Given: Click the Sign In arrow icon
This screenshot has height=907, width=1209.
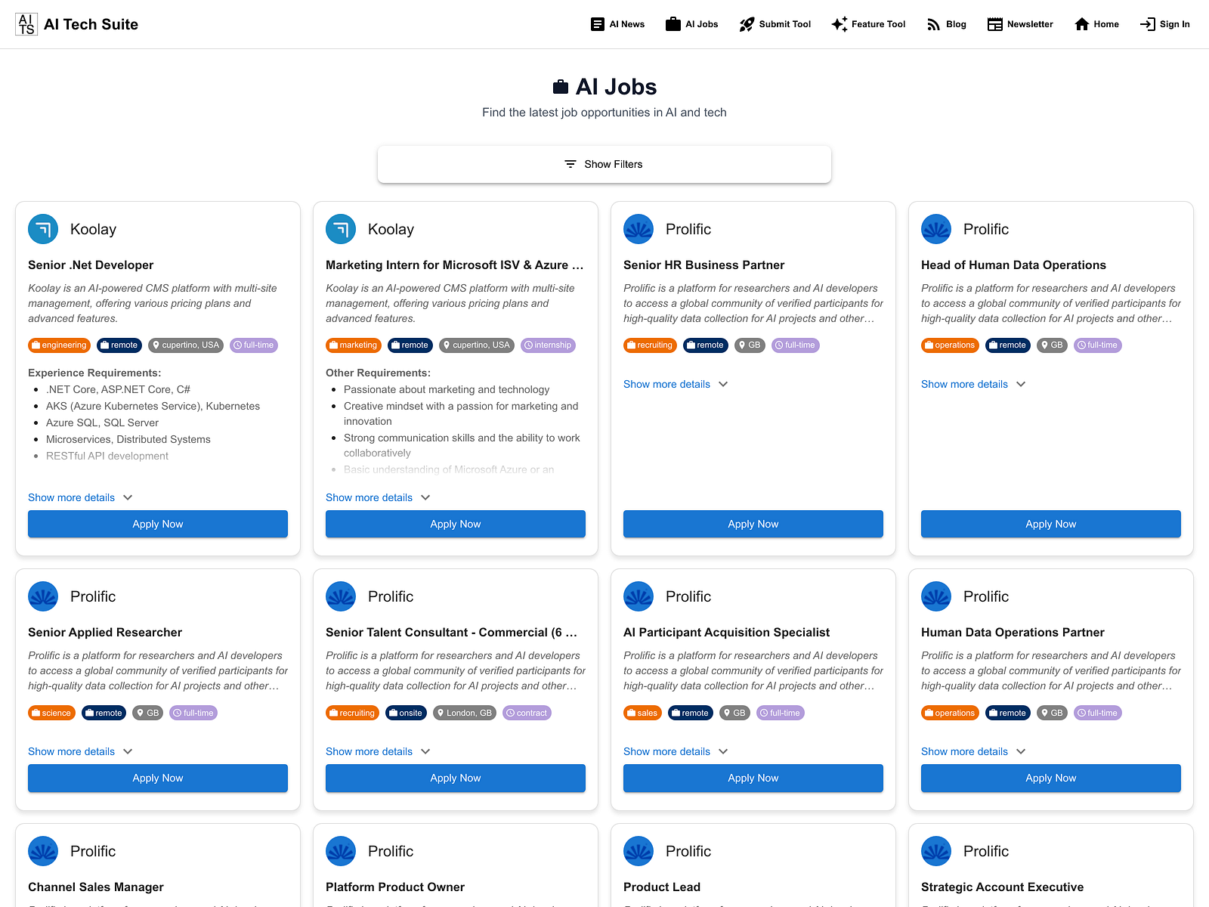Looking at the screenshot, I should point(1147,24).
